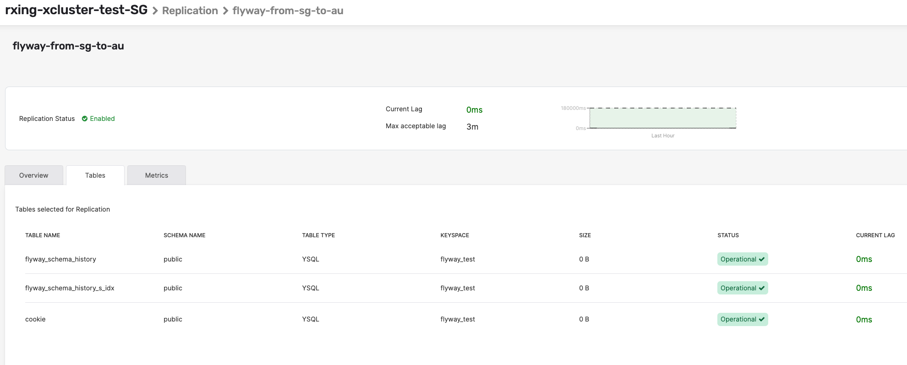This screenshot has width=907, height=365.
Task: Click the flyway-from-sg-to-au page title
Action: [68, 46]
